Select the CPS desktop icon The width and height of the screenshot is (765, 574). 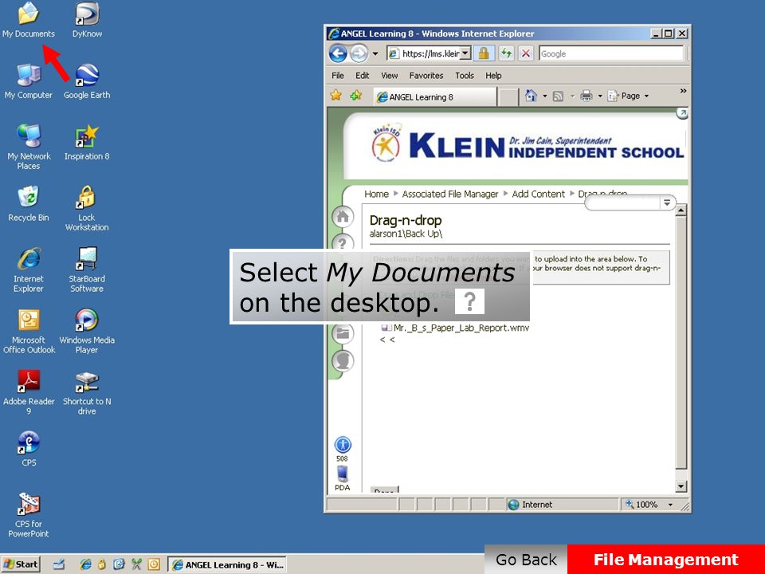(x=29, y=449)
